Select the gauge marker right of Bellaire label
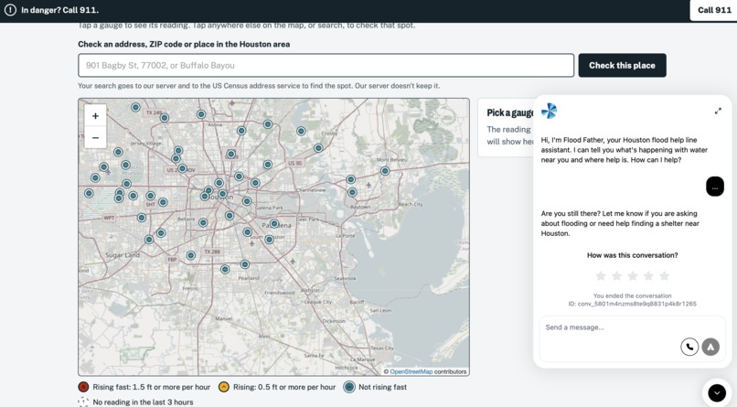This screenshot has height=407, width=737. point(203,223)
